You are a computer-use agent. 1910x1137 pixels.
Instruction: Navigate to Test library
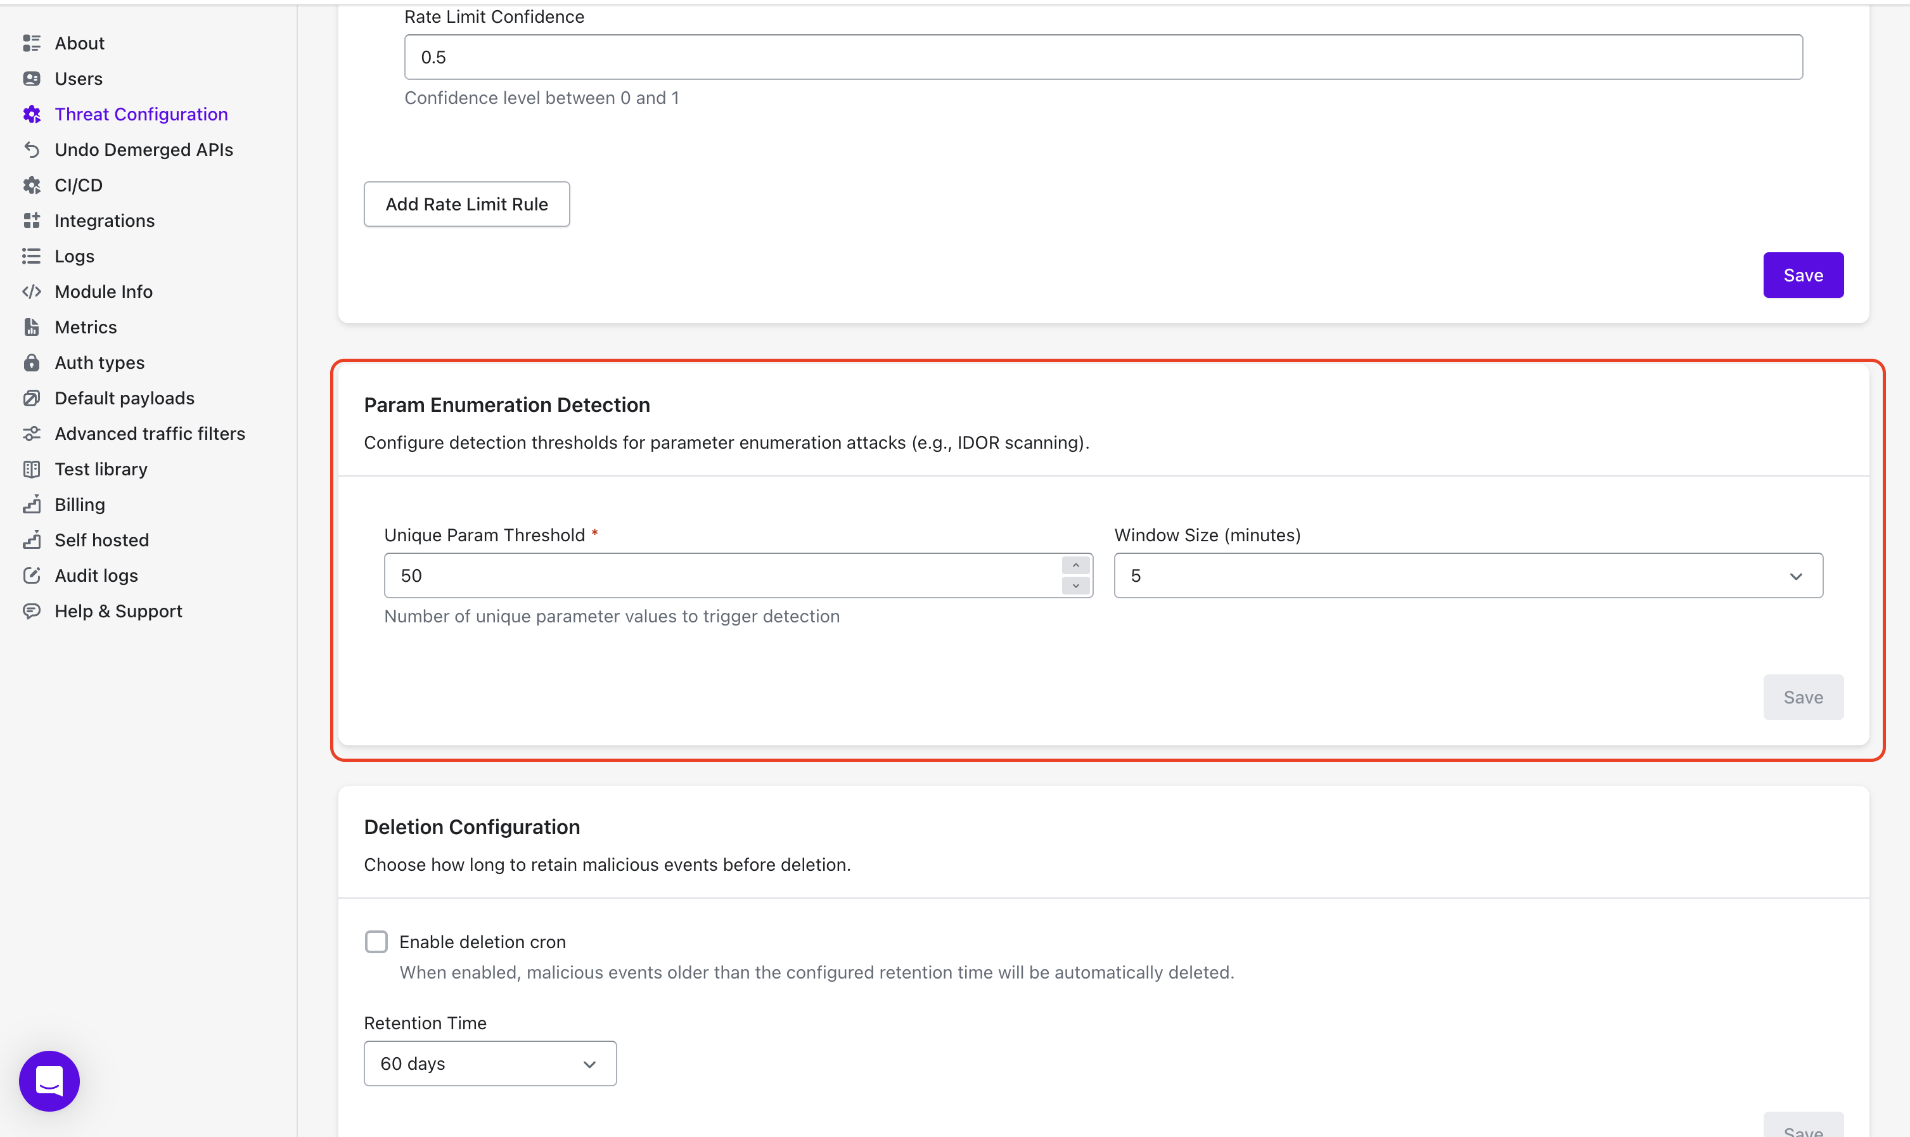tap(101, 469)
